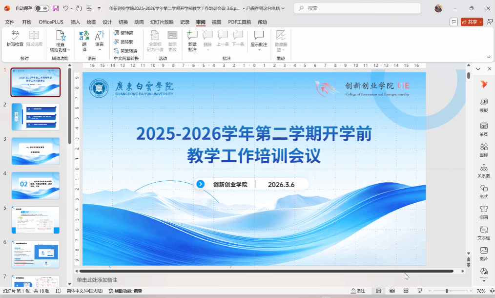
Task: Switch to Slide Sorter view in status bar
Action: [x=392, y=291]
